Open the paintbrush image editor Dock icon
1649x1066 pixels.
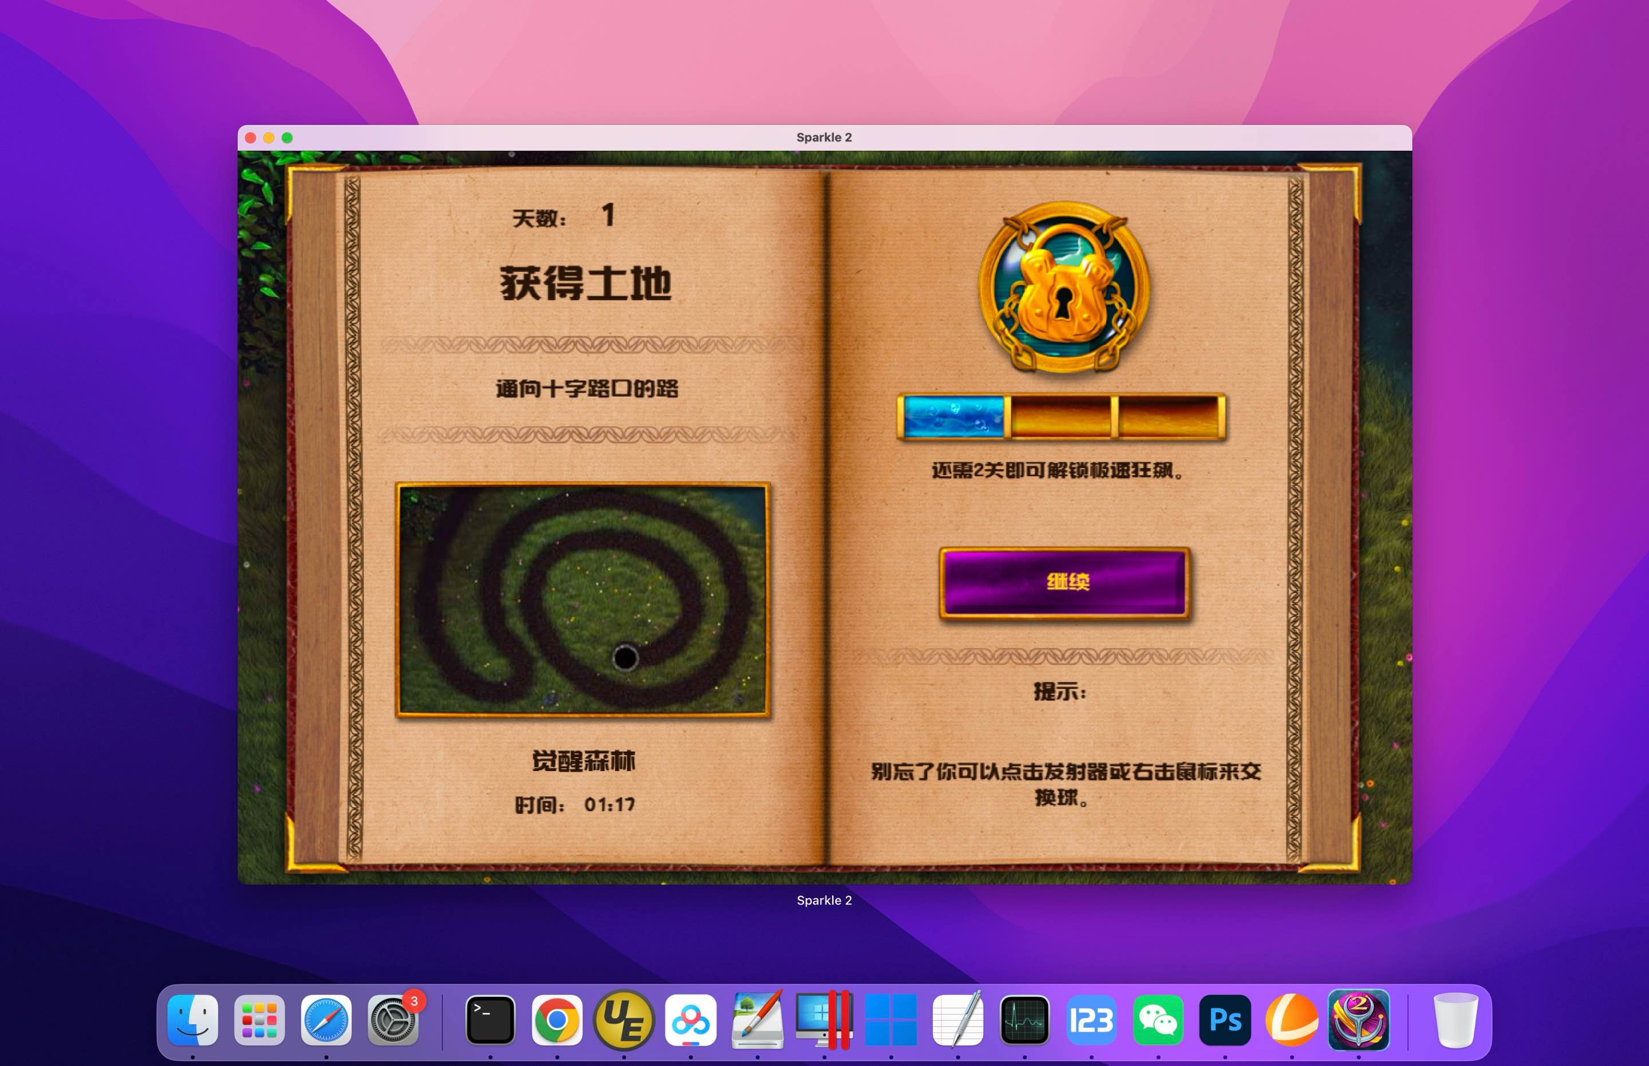(758, 1020)
